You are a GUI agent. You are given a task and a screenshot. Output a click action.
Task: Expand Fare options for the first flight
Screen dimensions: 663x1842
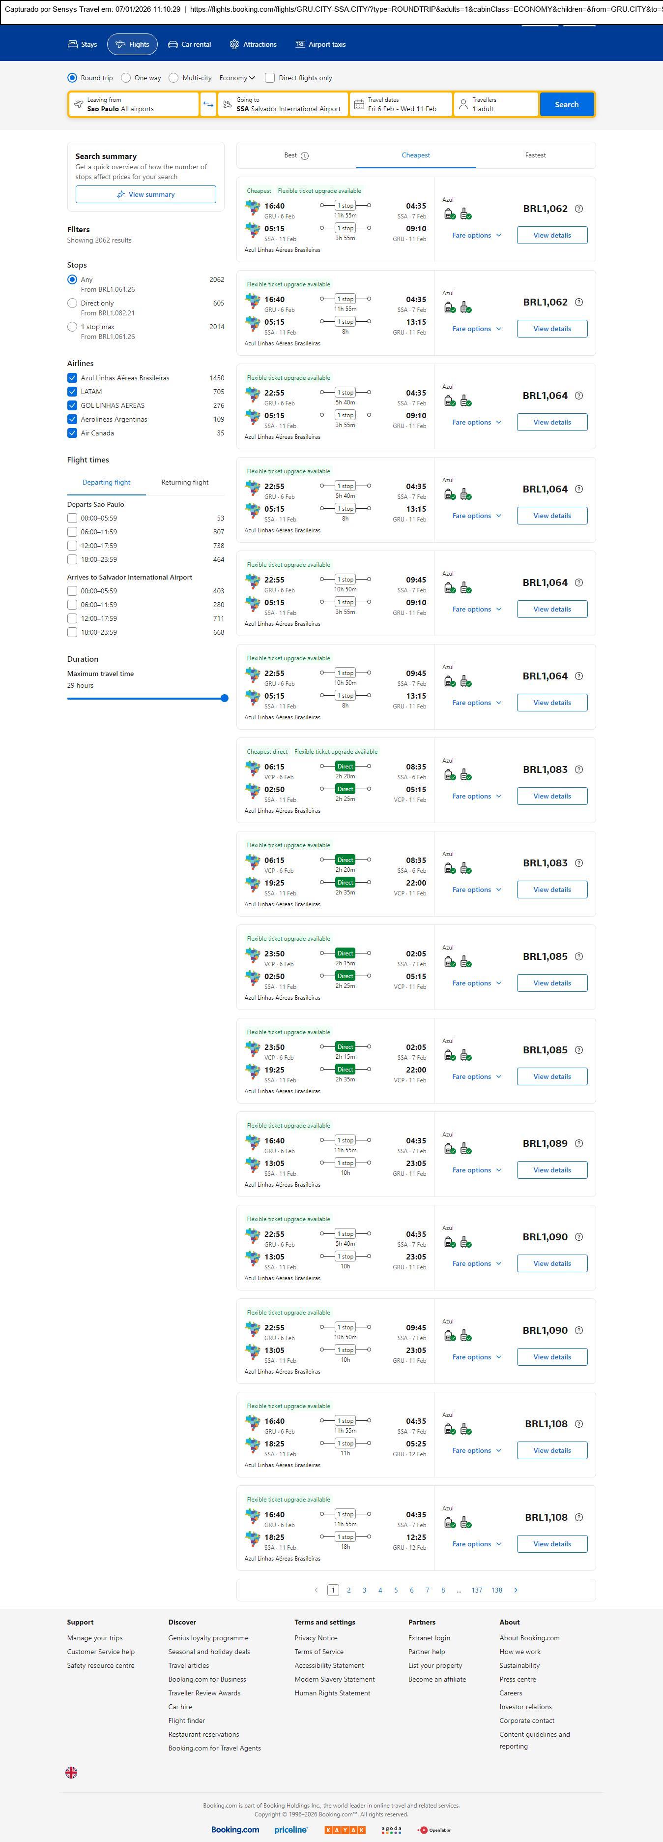pos(477,235)
